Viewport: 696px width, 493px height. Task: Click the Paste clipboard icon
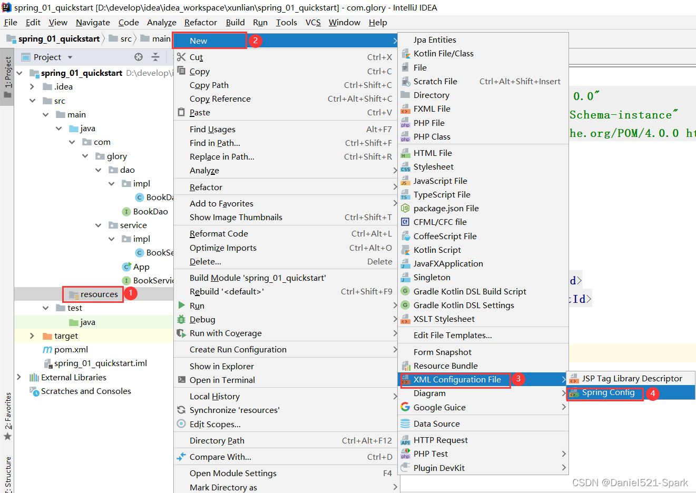point(181,112)
